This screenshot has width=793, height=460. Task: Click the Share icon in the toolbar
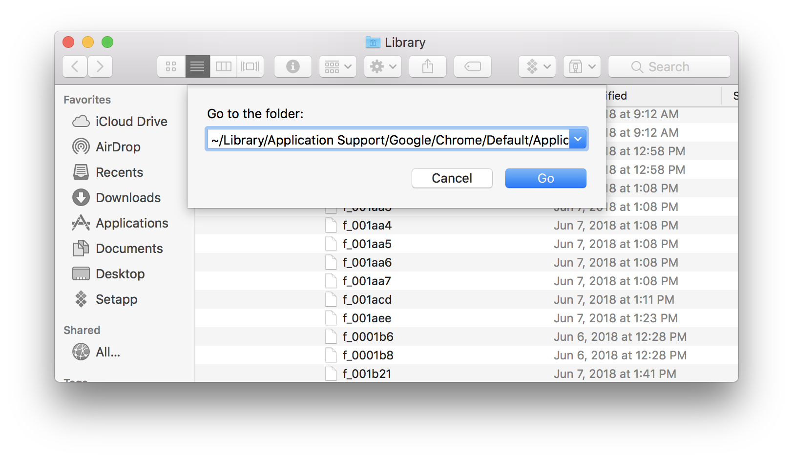click(427, 66)
